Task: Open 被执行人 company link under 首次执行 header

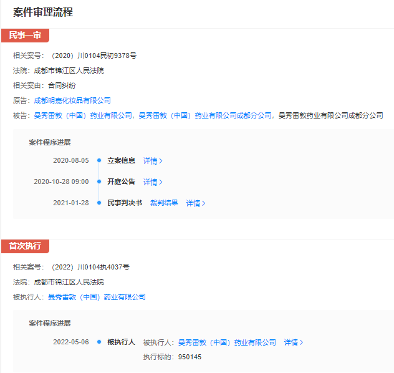Action: point(97,297)
